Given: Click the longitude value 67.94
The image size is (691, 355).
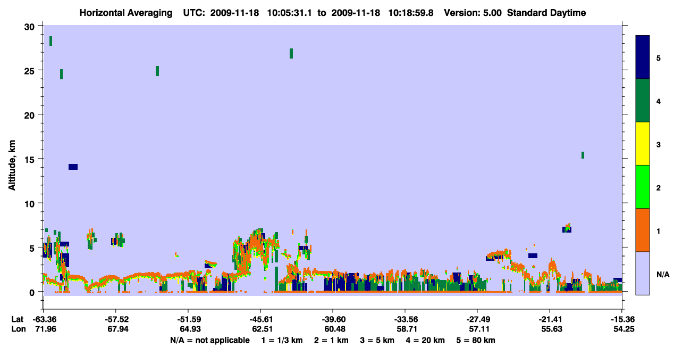Looking at the screenshot, I should point(117,329).
